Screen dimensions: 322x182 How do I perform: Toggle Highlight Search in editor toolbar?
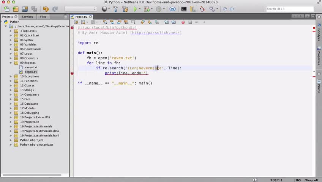click(126, 22)
